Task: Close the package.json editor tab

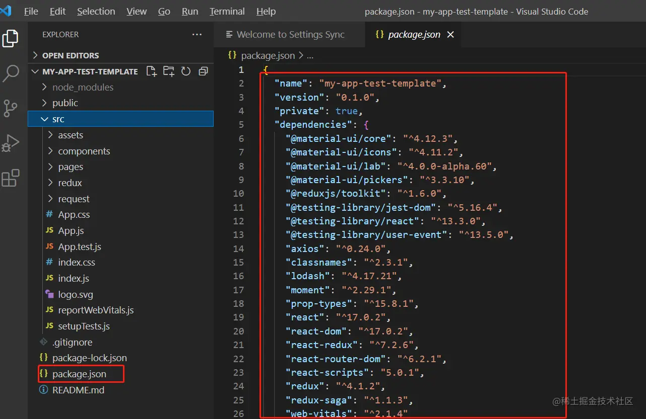Action: 450,35
